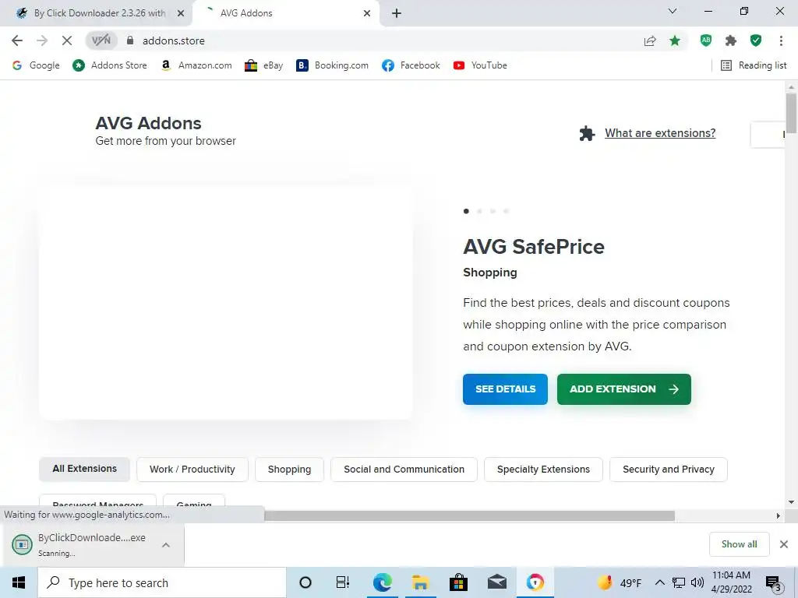Screen dimensions: 798x598
Task: Open Microsoft Store from taskbar
Action: point(458,582)
